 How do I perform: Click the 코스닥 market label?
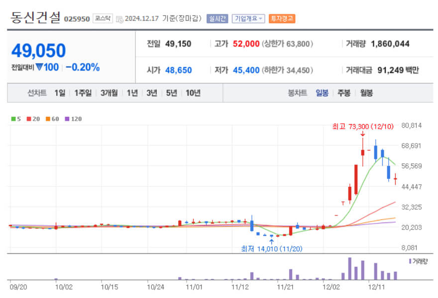103,18
